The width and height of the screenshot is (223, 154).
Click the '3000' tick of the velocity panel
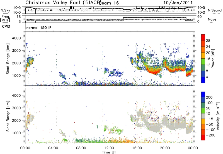16,108
